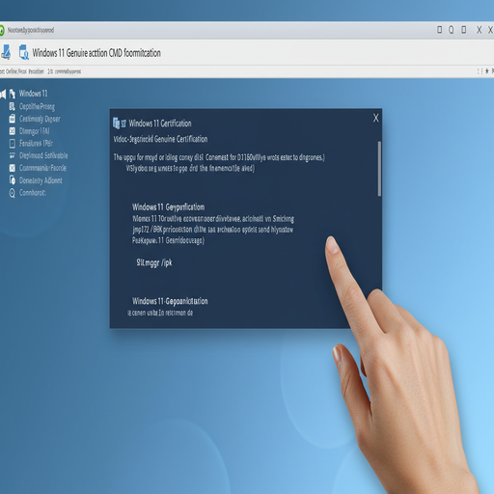494x494 pixels.
Task: Click the "Windows 11 Certification" dialog title text
Action: 160,123
